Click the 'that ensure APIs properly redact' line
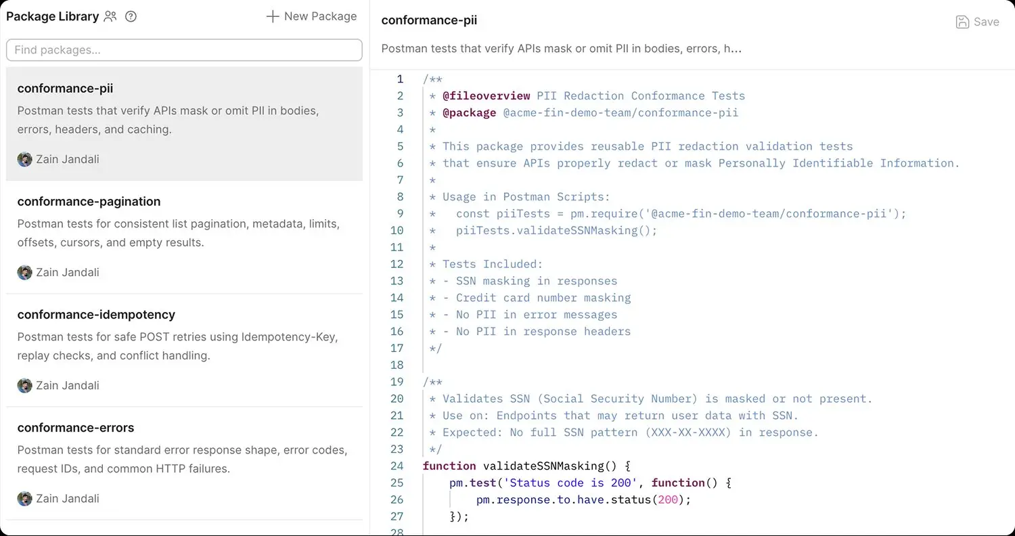 click(694, 163)
